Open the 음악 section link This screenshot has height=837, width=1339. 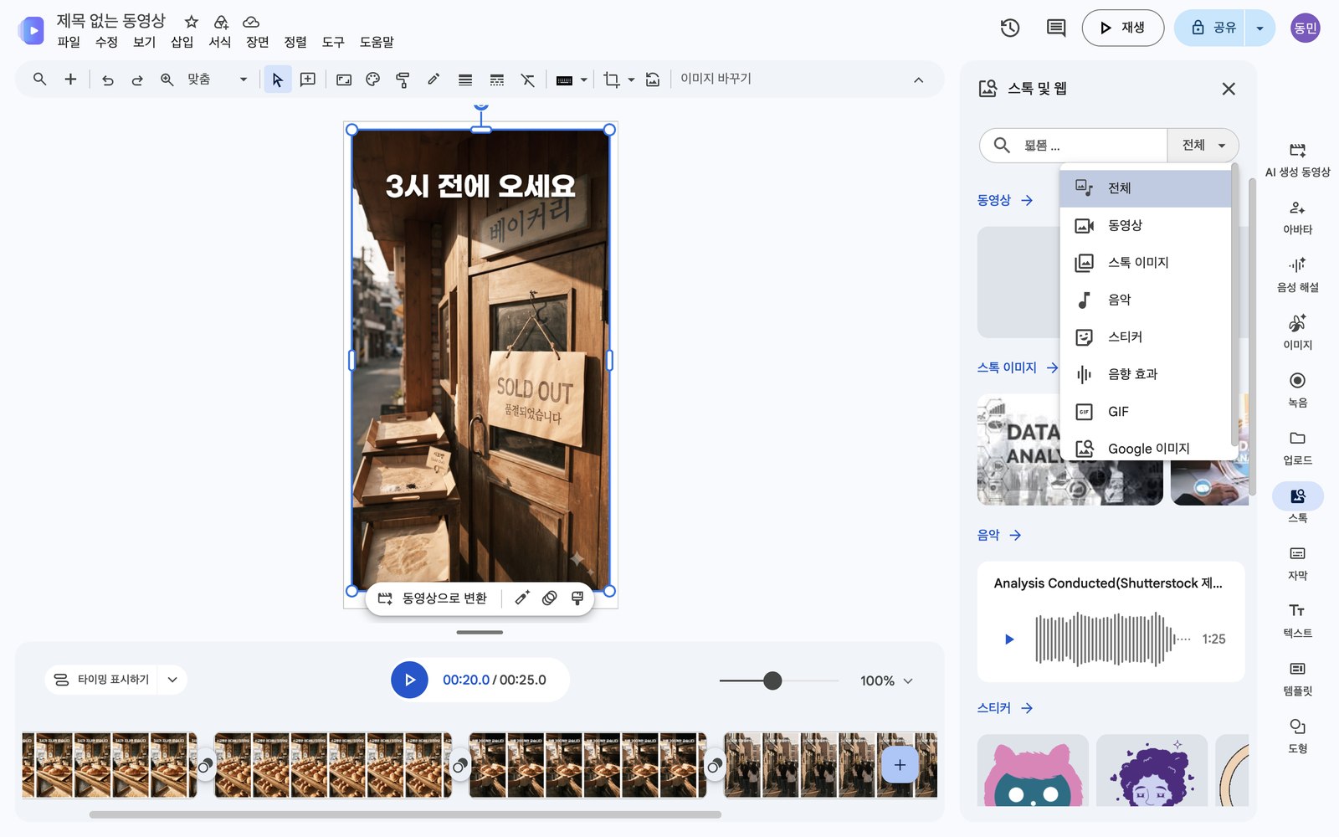point(999,535)
